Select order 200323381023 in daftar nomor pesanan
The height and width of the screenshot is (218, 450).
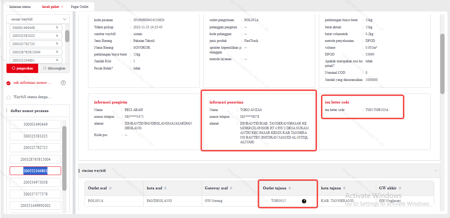[x=35, y=136]
